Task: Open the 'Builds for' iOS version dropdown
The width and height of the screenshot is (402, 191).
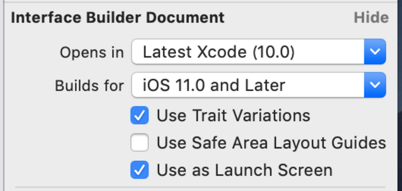Action: click(x=247, y=85)
